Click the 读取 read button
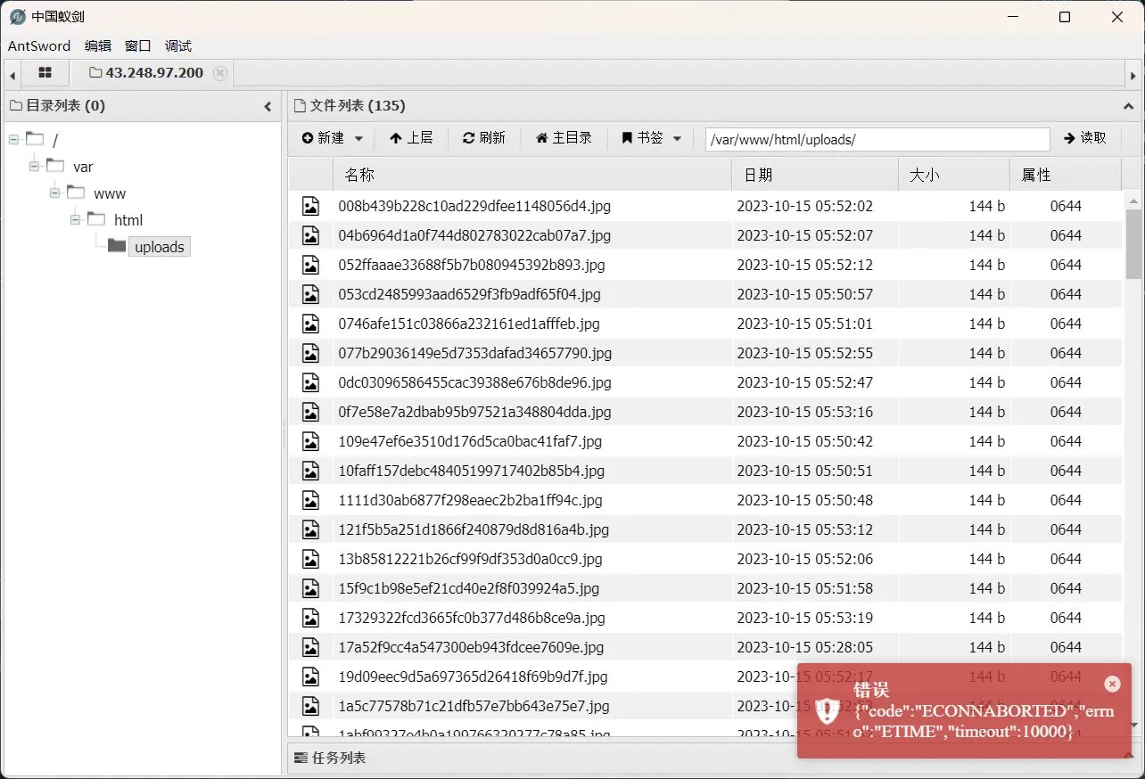The height and width of the screenshot is (779, 1145). pyautogui.click(x=1085, y=138)
